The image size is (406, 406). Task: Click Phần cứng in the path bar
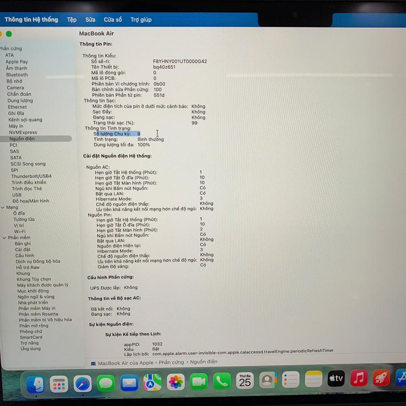171,362
